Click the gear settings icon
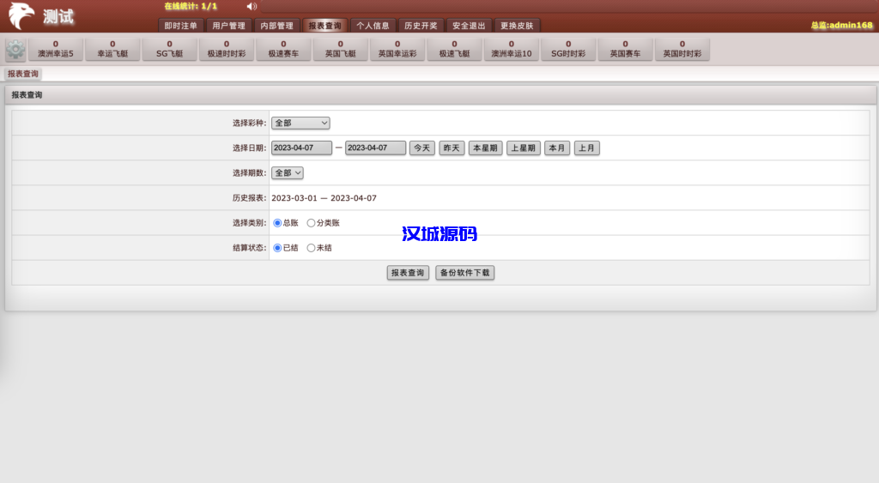Viewport: 879px width, 483px height. point(15,49)
